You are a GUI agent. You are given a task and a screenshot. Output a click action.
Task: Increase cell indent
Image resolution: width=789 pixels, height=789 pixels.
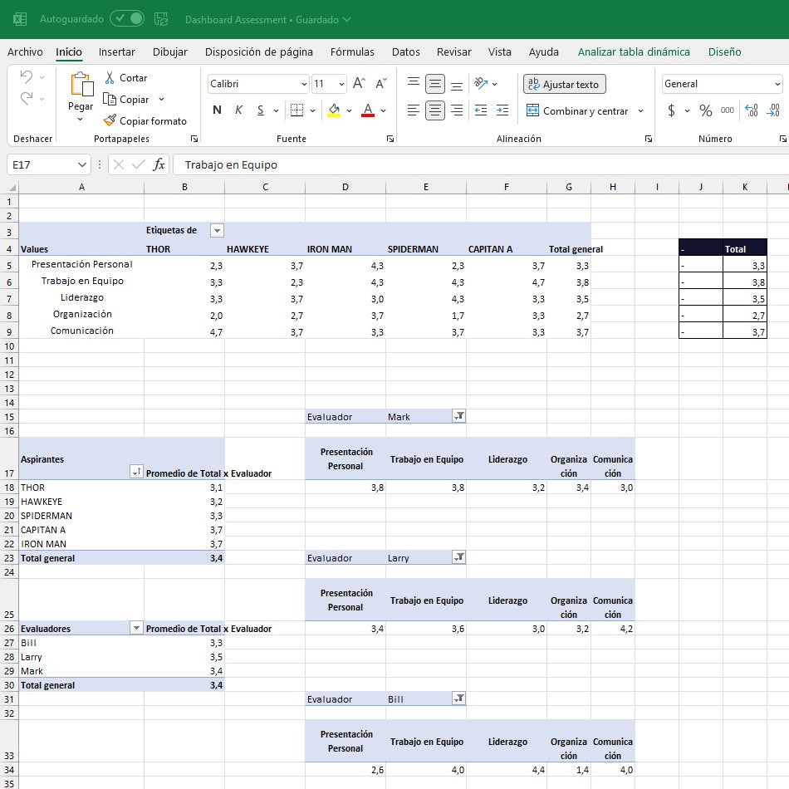pos(502,110)
